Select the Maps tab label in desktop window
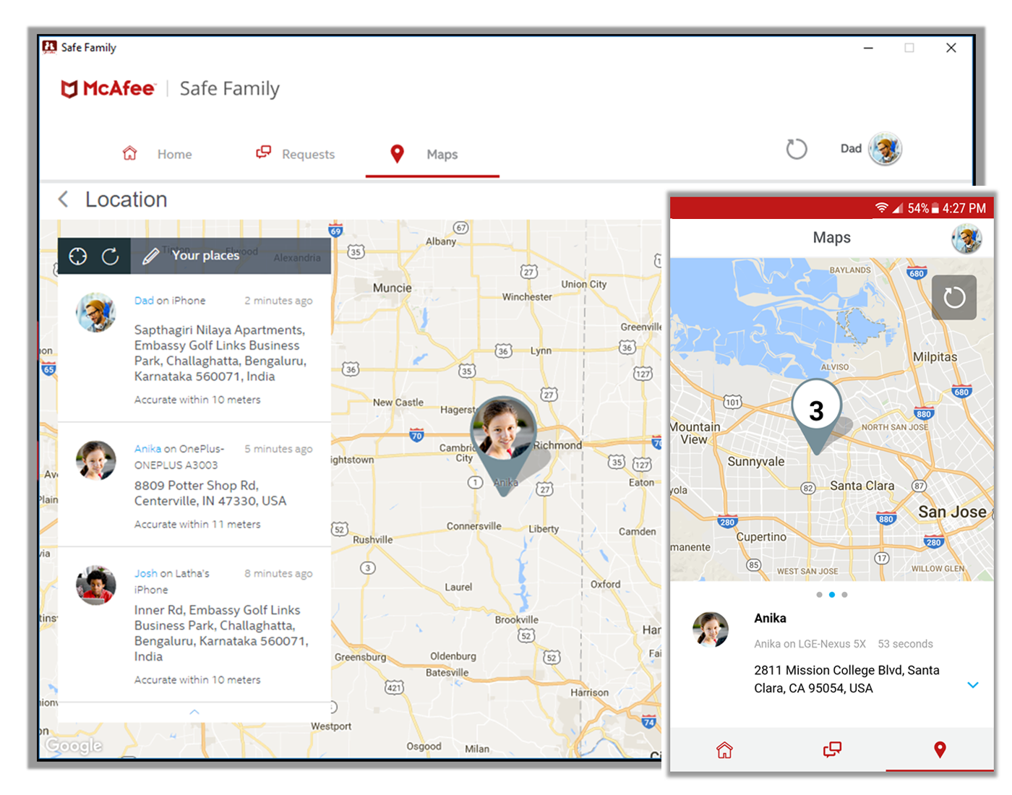This screenshot has height=795, width=1012. point(442,154)
